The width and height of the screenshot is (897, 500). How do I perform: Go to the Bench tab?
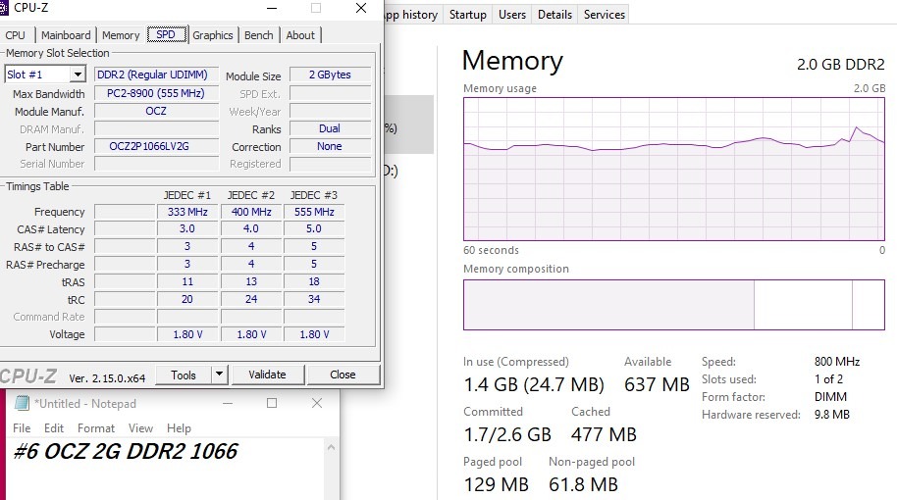[259, 35]
